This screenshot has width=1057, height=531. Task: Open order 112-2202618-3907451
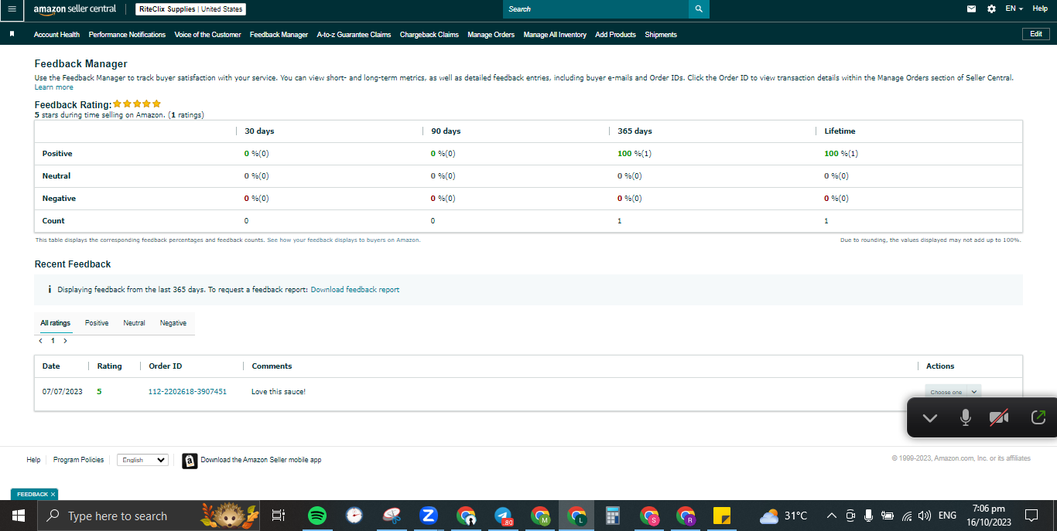pyautogui.click(x=187, y=392)
